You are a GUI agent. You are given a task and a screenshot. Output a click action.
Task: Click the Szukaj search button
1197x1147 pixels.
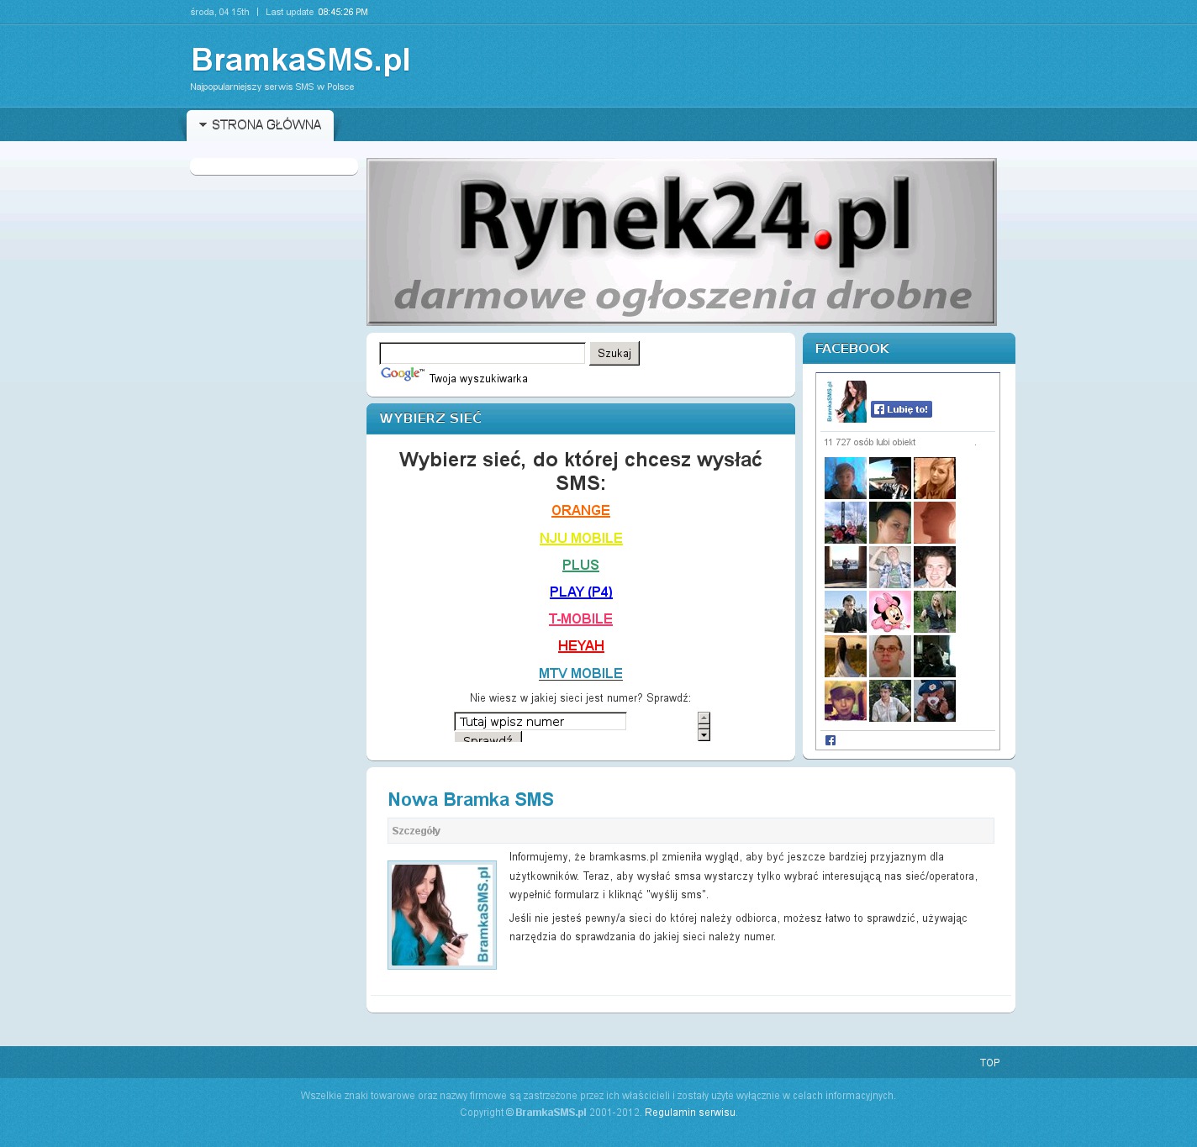click(614, 353)
